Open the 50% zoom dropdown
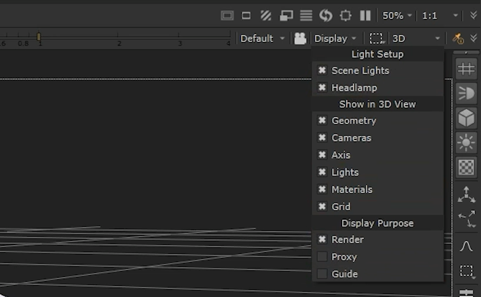481x297 pixels. coord(397,15)
